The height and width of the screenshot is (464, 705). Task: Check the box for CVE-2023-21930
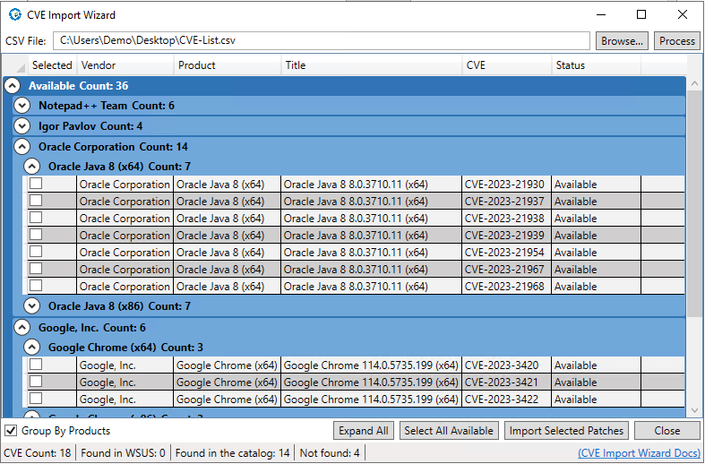click(x=36, y=184)
